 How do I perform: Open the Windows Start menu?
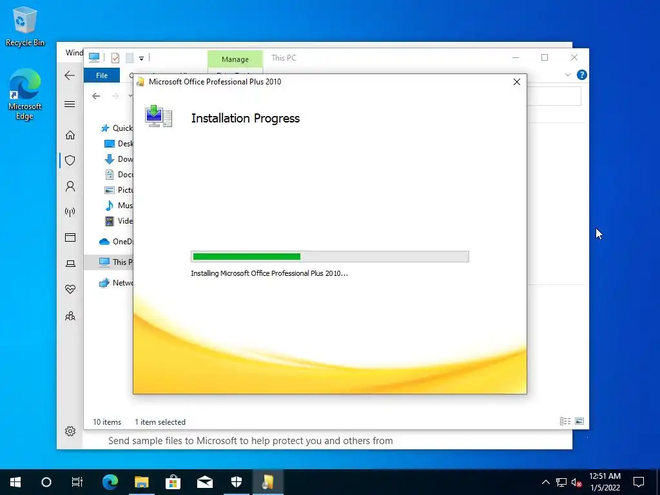15,482
